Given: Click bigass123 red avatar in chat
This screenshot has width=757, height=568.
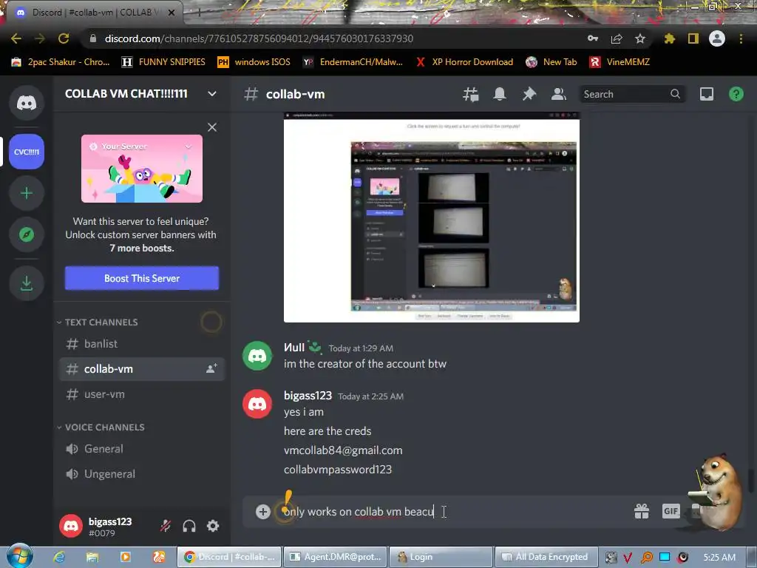Looking at the screenshot, I should 257,404.
